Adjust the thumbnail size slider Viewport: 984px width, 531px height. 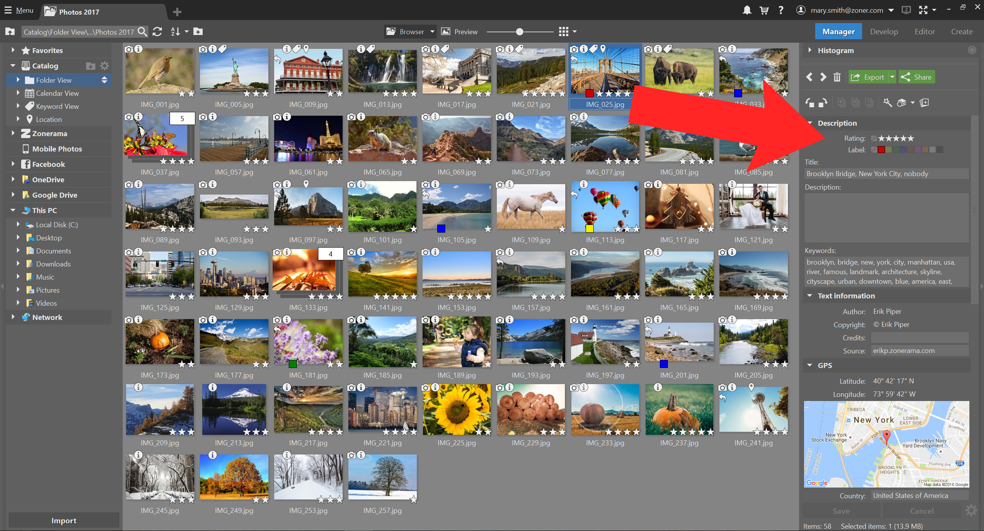(519, 32)
